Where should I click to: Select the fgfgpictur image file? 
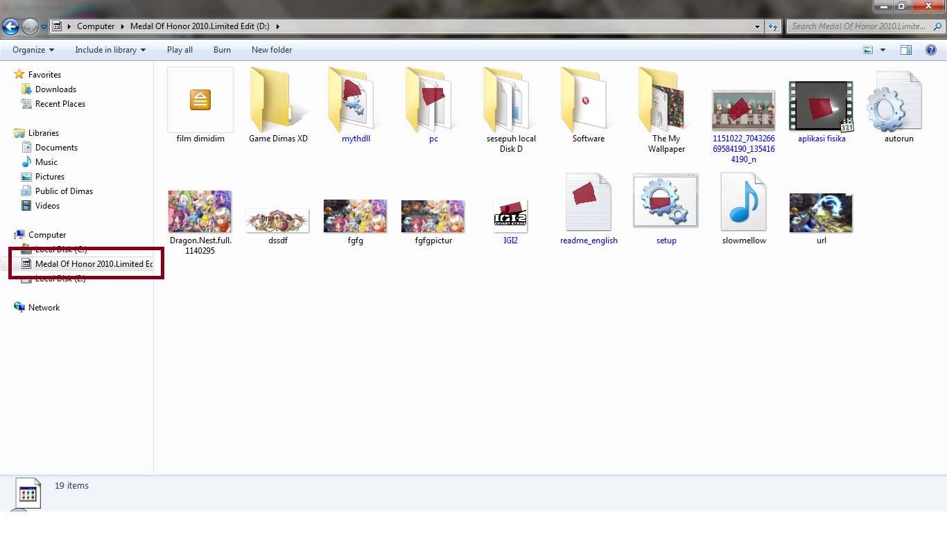[x=433, y=222]
